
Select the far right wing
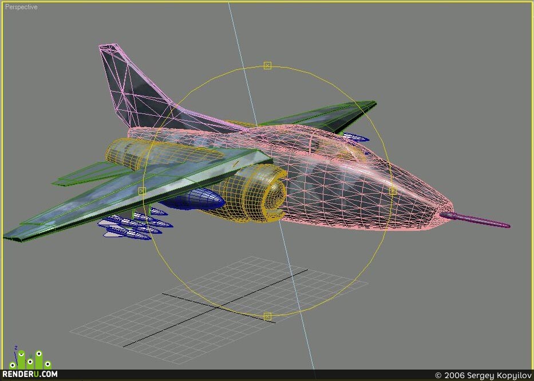pyautogui.click(x=323, y=116)
